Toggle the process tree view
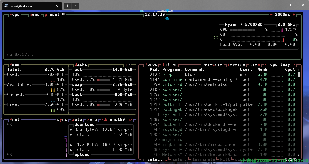Viewport: 309px width, 164px height. 255,65
